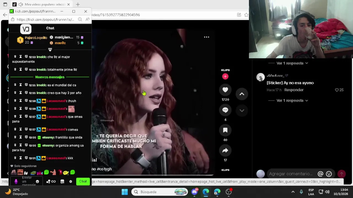Mute the browser tab audio speaker icon
The height and width of the screenshot is (198, 353).
[21, 4]
